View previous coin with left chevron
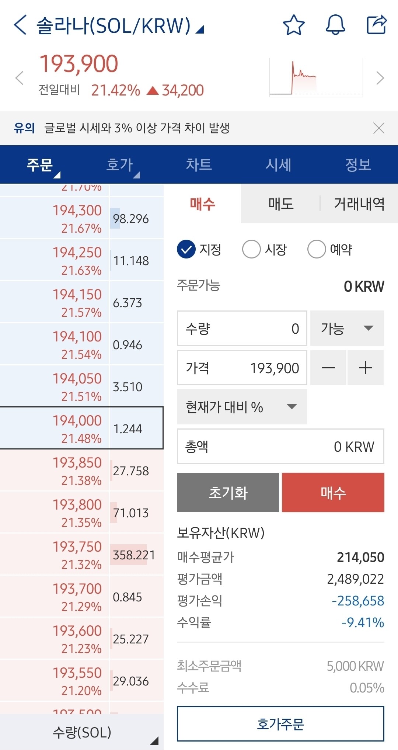Viewport: 398px width, 750px height. click(x=18, y=77)
